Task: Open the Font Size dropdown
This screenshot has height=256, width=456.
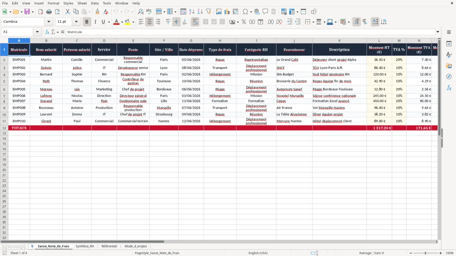Action: coord(76,22)
